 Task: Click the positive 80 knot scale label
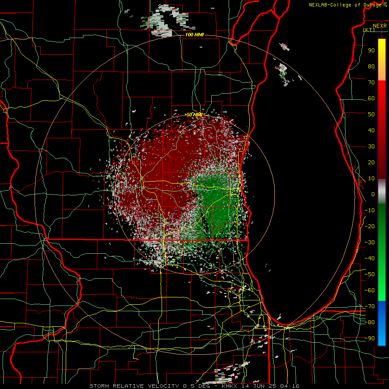coord(371,66)
